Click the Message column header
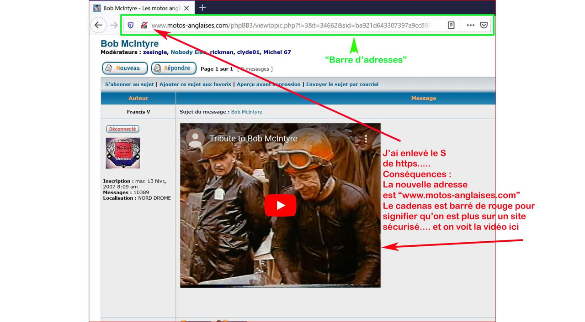 [x=424, y=98]
